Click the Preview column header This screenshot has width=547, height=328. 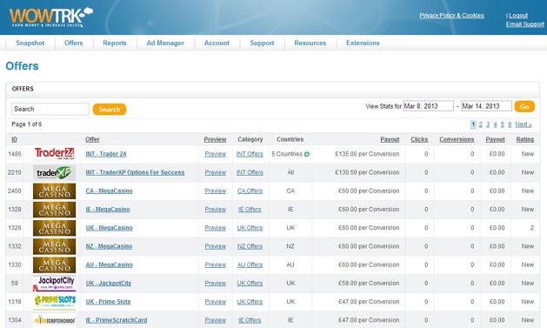(216, 139)
